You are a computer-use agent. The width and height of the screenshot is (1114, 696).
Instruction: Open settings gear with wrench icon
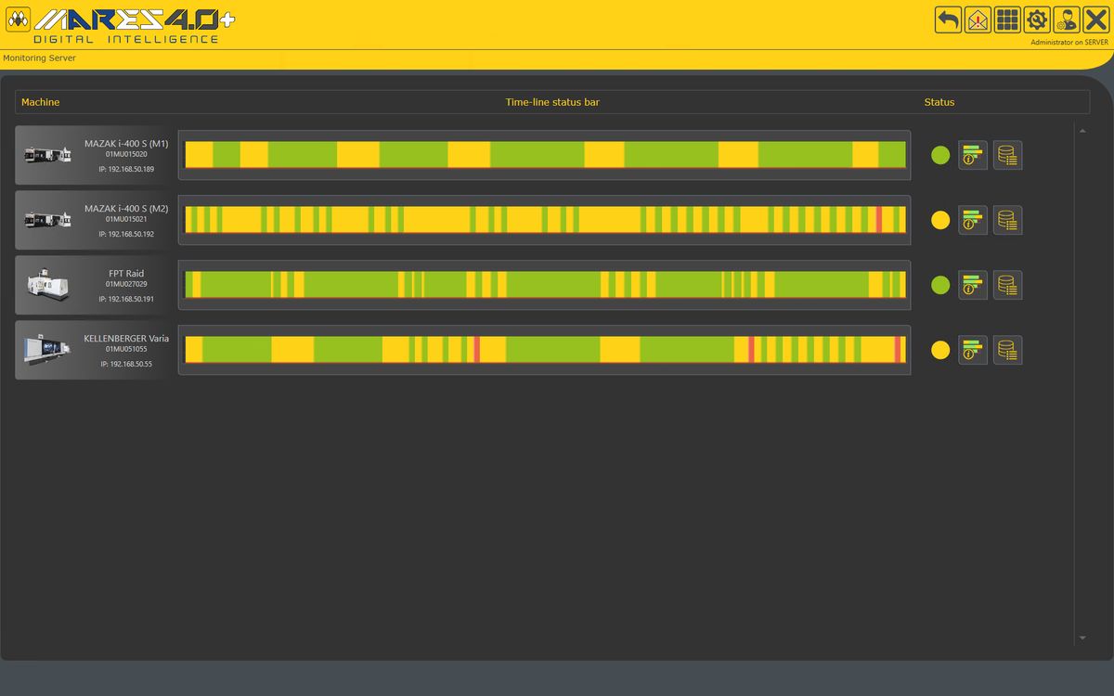(x=1037, y=19)
